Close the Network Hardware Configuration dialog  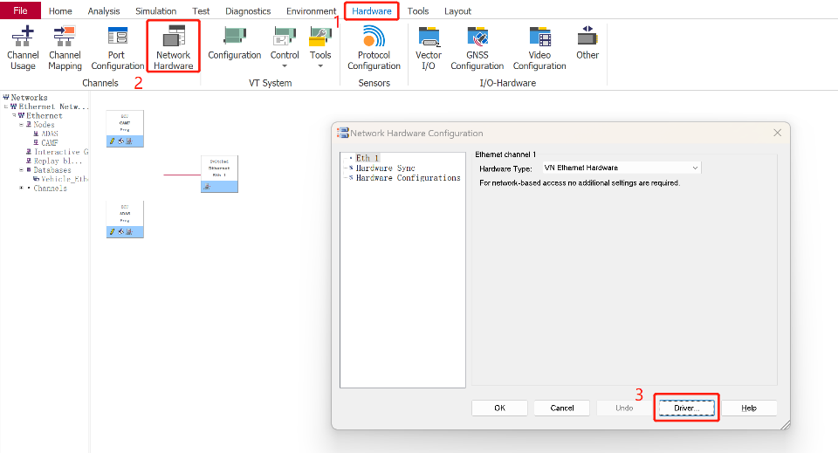(778, 133)
